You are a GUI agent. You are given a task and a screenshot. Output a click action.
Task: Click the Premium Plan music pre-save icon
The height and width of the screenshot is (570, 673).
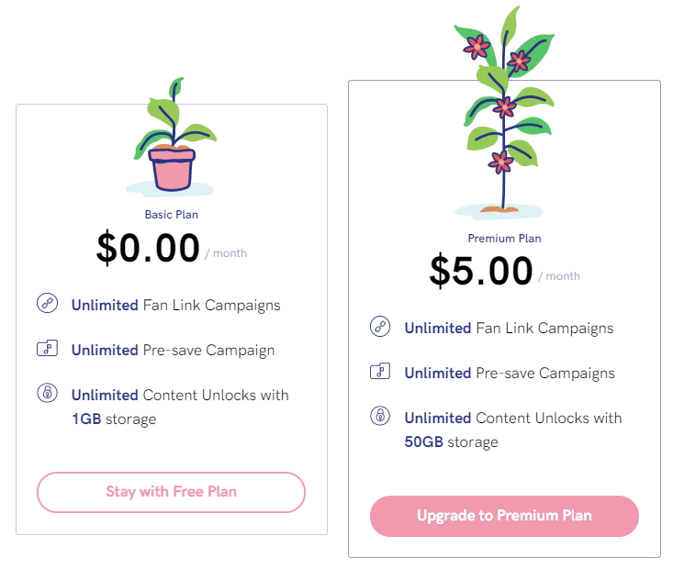click(380, 372)
